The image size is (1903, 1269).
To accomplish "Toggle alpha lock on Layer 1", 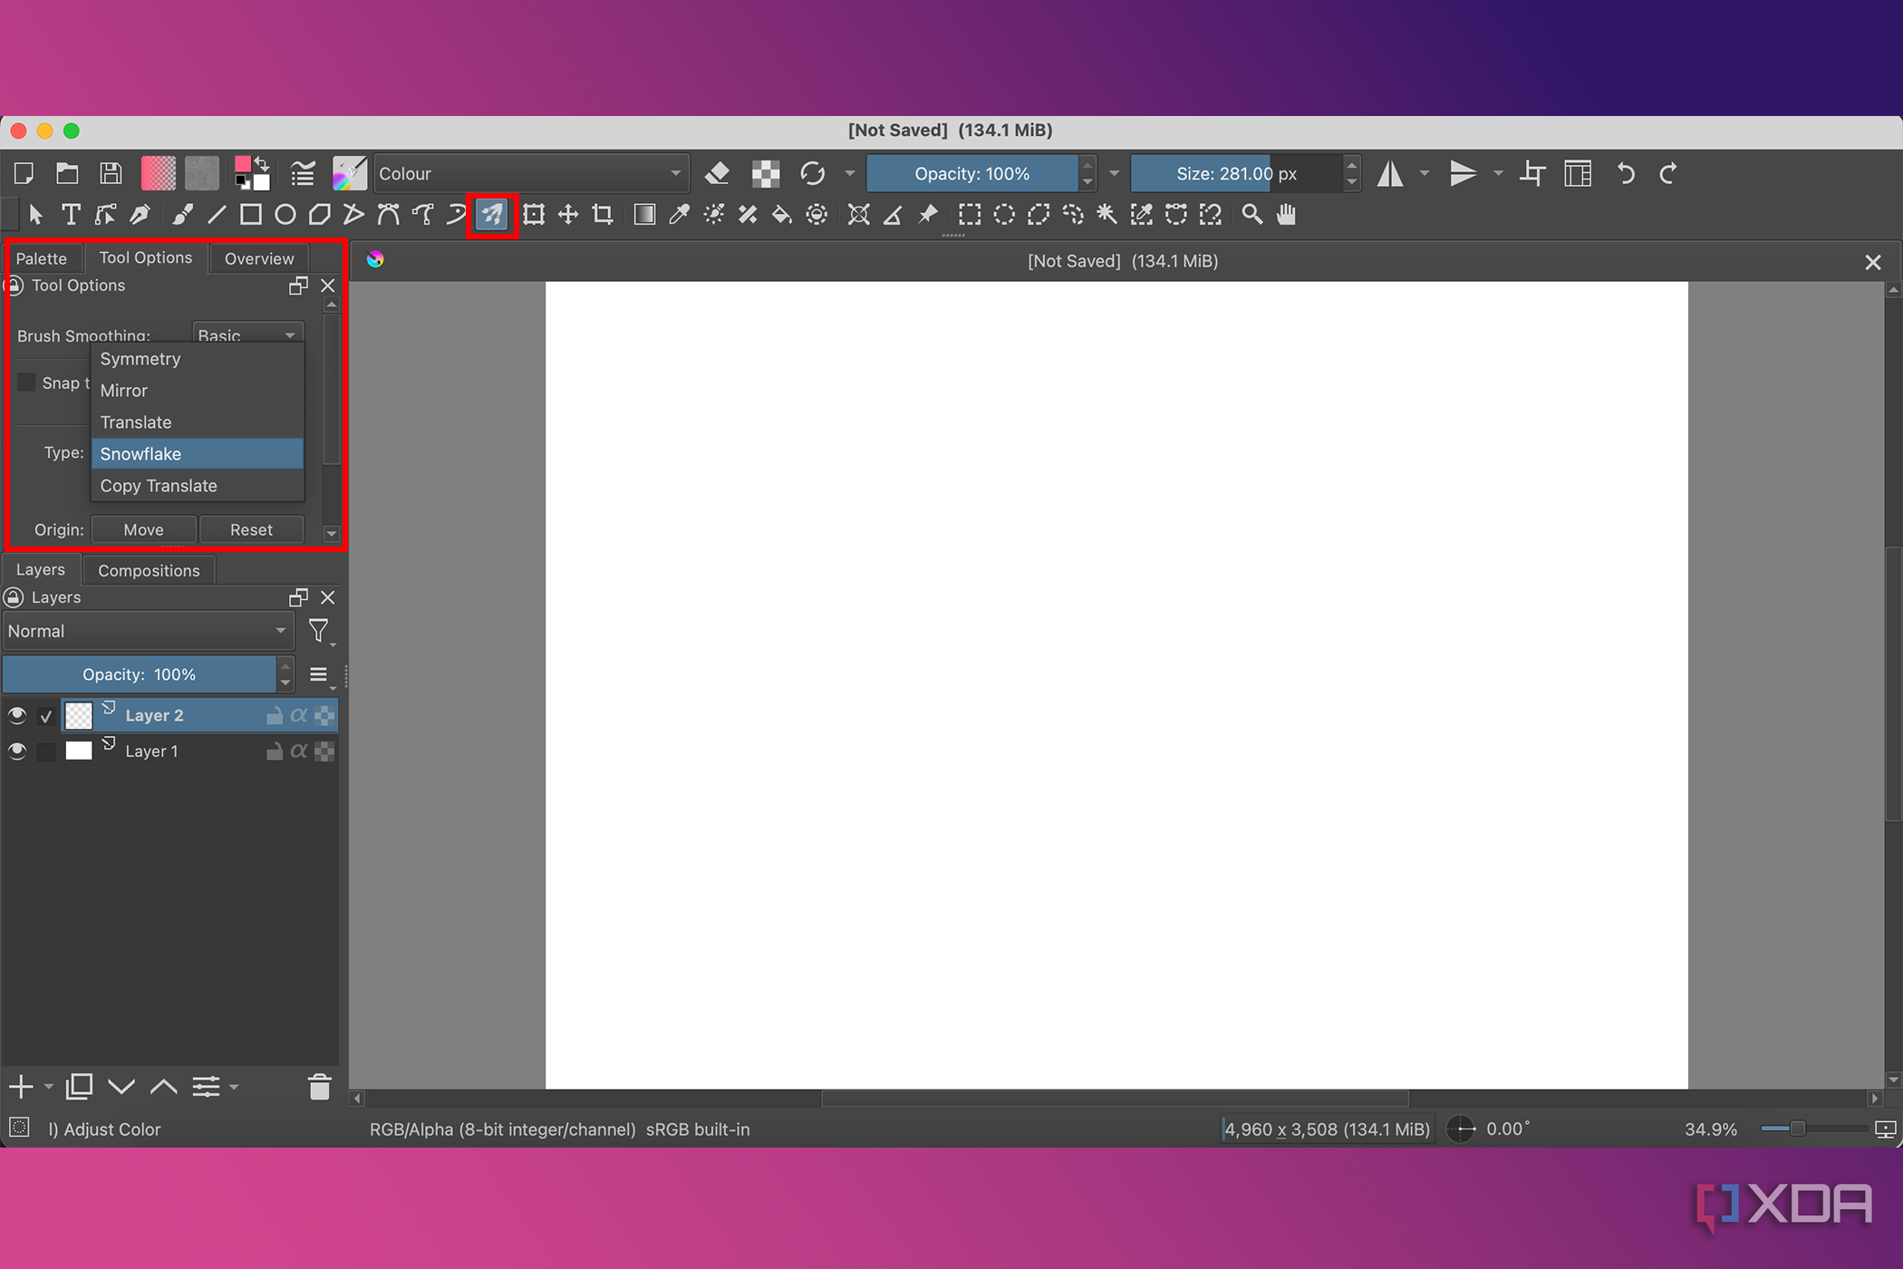I will click(299, 751).
